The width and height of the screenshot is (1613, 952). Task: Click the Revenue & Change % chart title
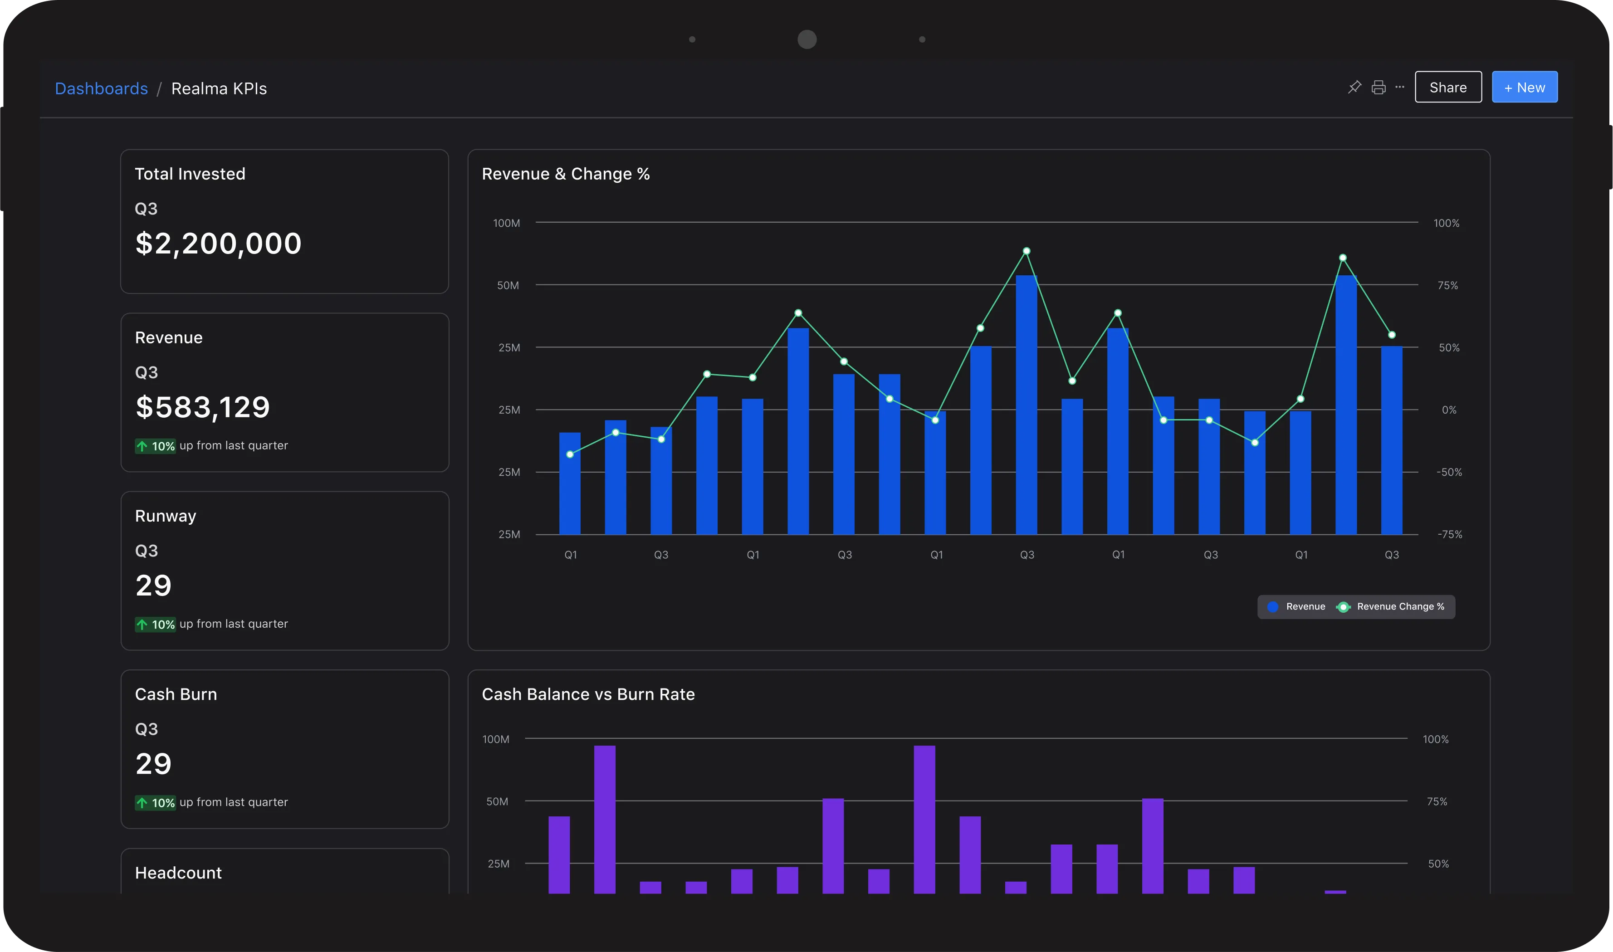pyautogui.click(x=565, y=174)
